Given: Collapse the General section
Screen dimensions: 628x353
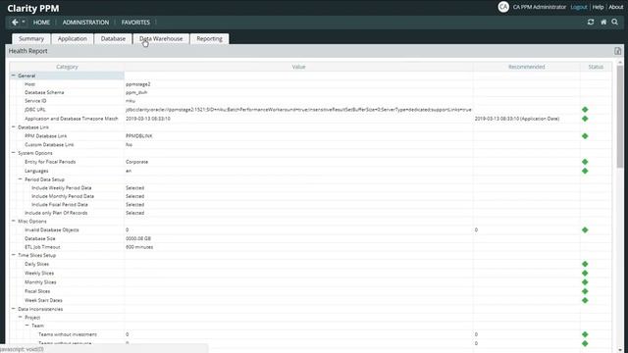Looking at the screenshot, I should [13, 76].
